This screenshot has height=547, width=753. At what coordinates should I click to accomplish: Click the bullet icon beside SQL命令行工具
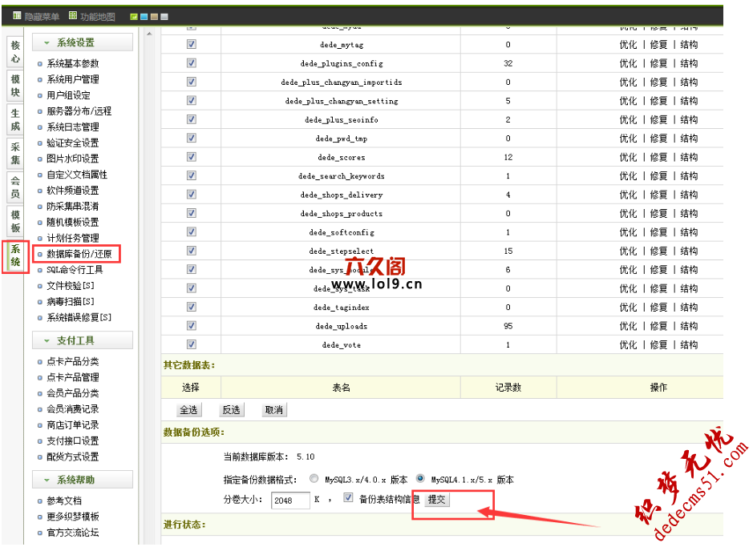(x=40, y=270)
